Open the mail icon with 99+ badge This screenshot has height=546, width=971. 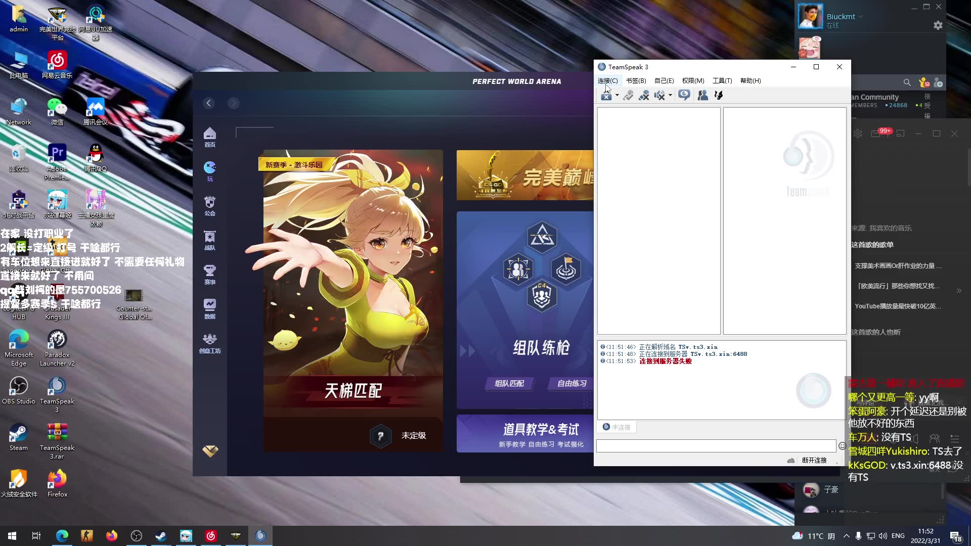click(x=876, y=133)
